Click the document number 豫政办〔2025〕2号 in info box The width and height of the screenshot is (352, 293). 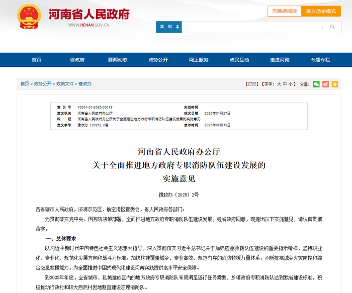[93, 125]
